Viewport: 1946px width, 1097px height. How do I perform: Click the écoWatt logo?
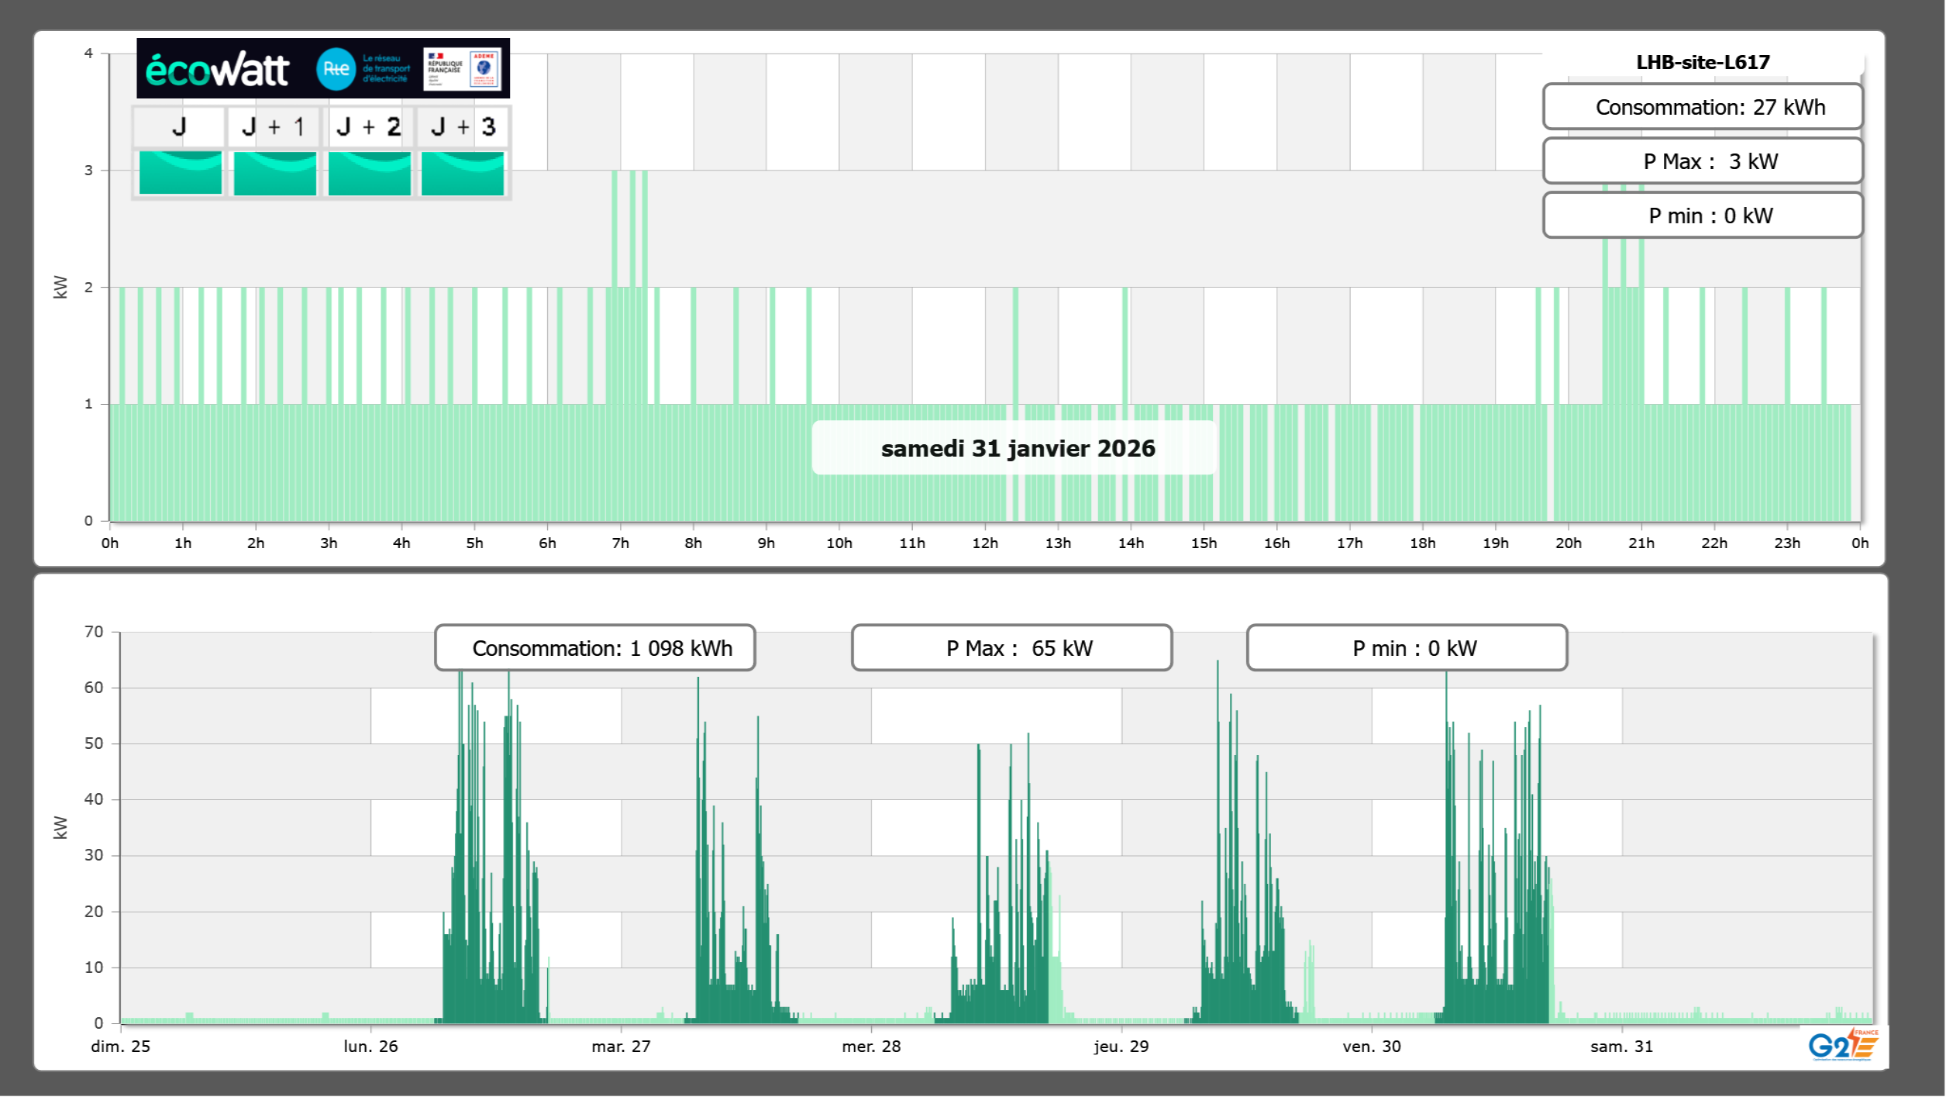tap(217, 70)
